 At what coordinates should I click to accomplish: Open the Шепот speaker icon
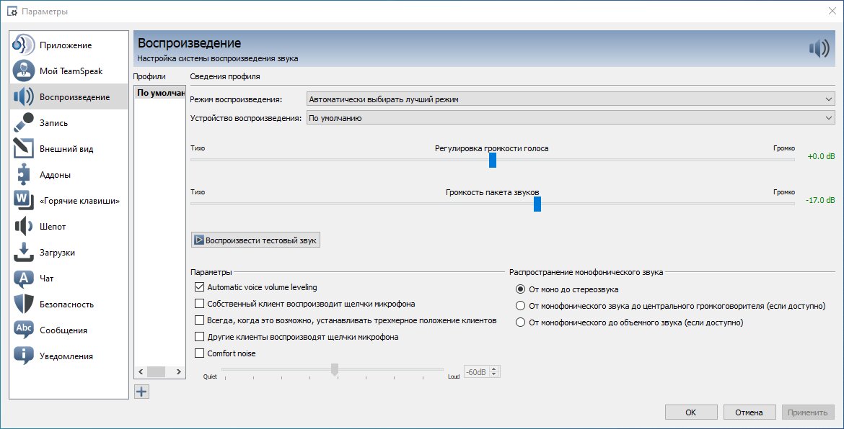[23, 227]
